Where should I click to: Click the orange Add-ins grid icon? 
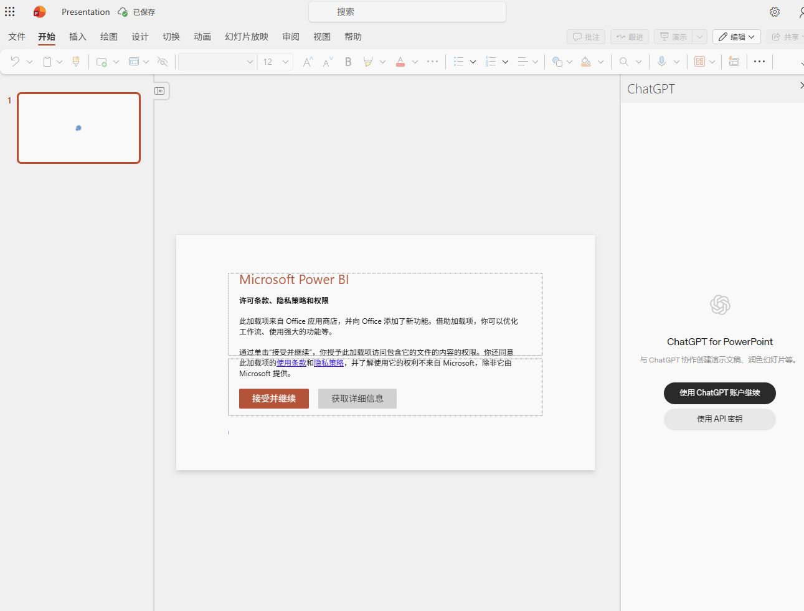pos(700,62)
